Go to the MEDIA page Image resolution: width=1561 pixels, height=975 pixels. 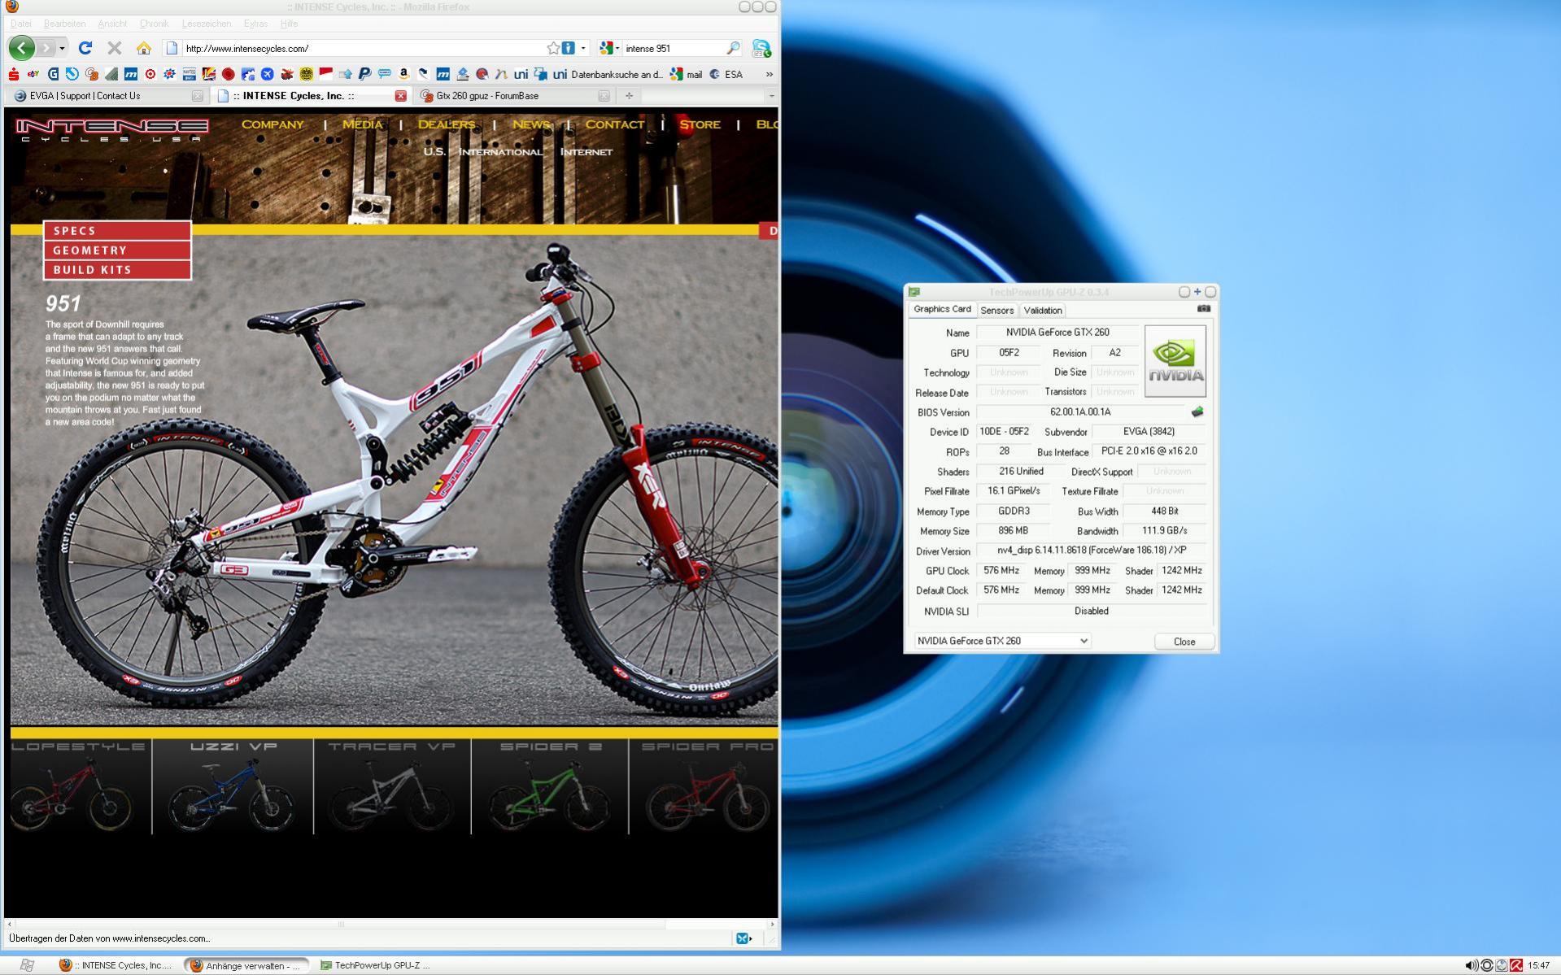[x=362, y=124]
